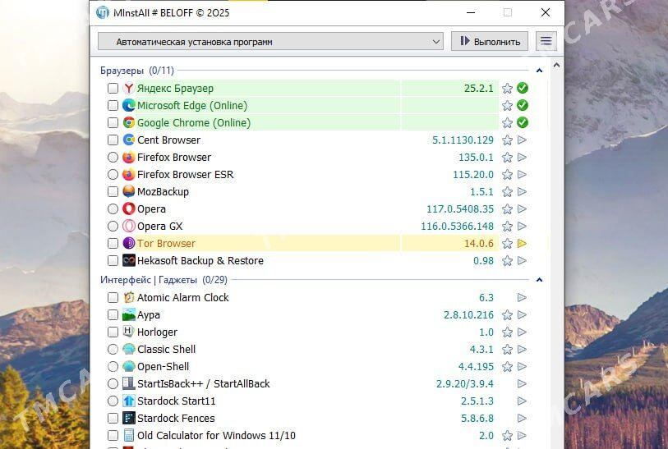
Task: Tick the Cent Browser checkbox
Action: pyautogui.click(x=113, y=140)
